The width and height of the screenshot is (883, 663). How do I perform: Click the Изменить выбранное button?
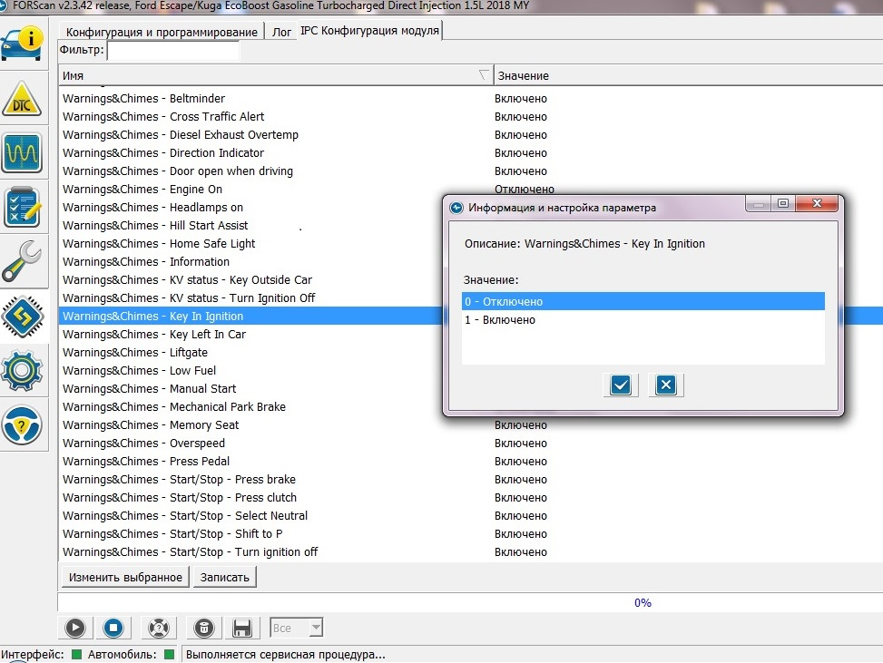point(125,577)
